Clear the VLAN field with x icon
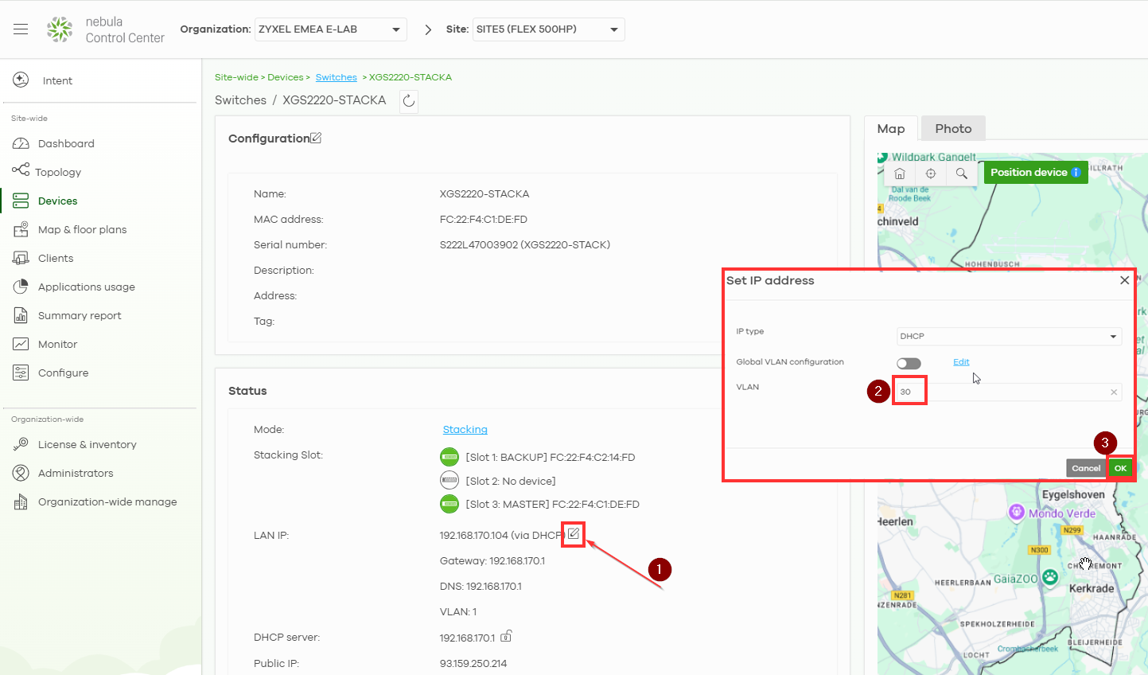This screenshot has width=1148, height=675. pyautogui.click(x=1114, y=392)
